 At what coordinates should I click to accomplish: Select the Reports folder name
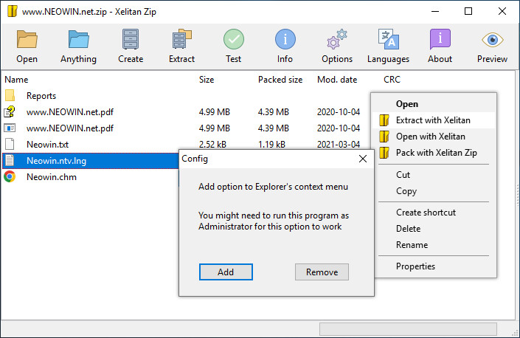pos(41,96)
